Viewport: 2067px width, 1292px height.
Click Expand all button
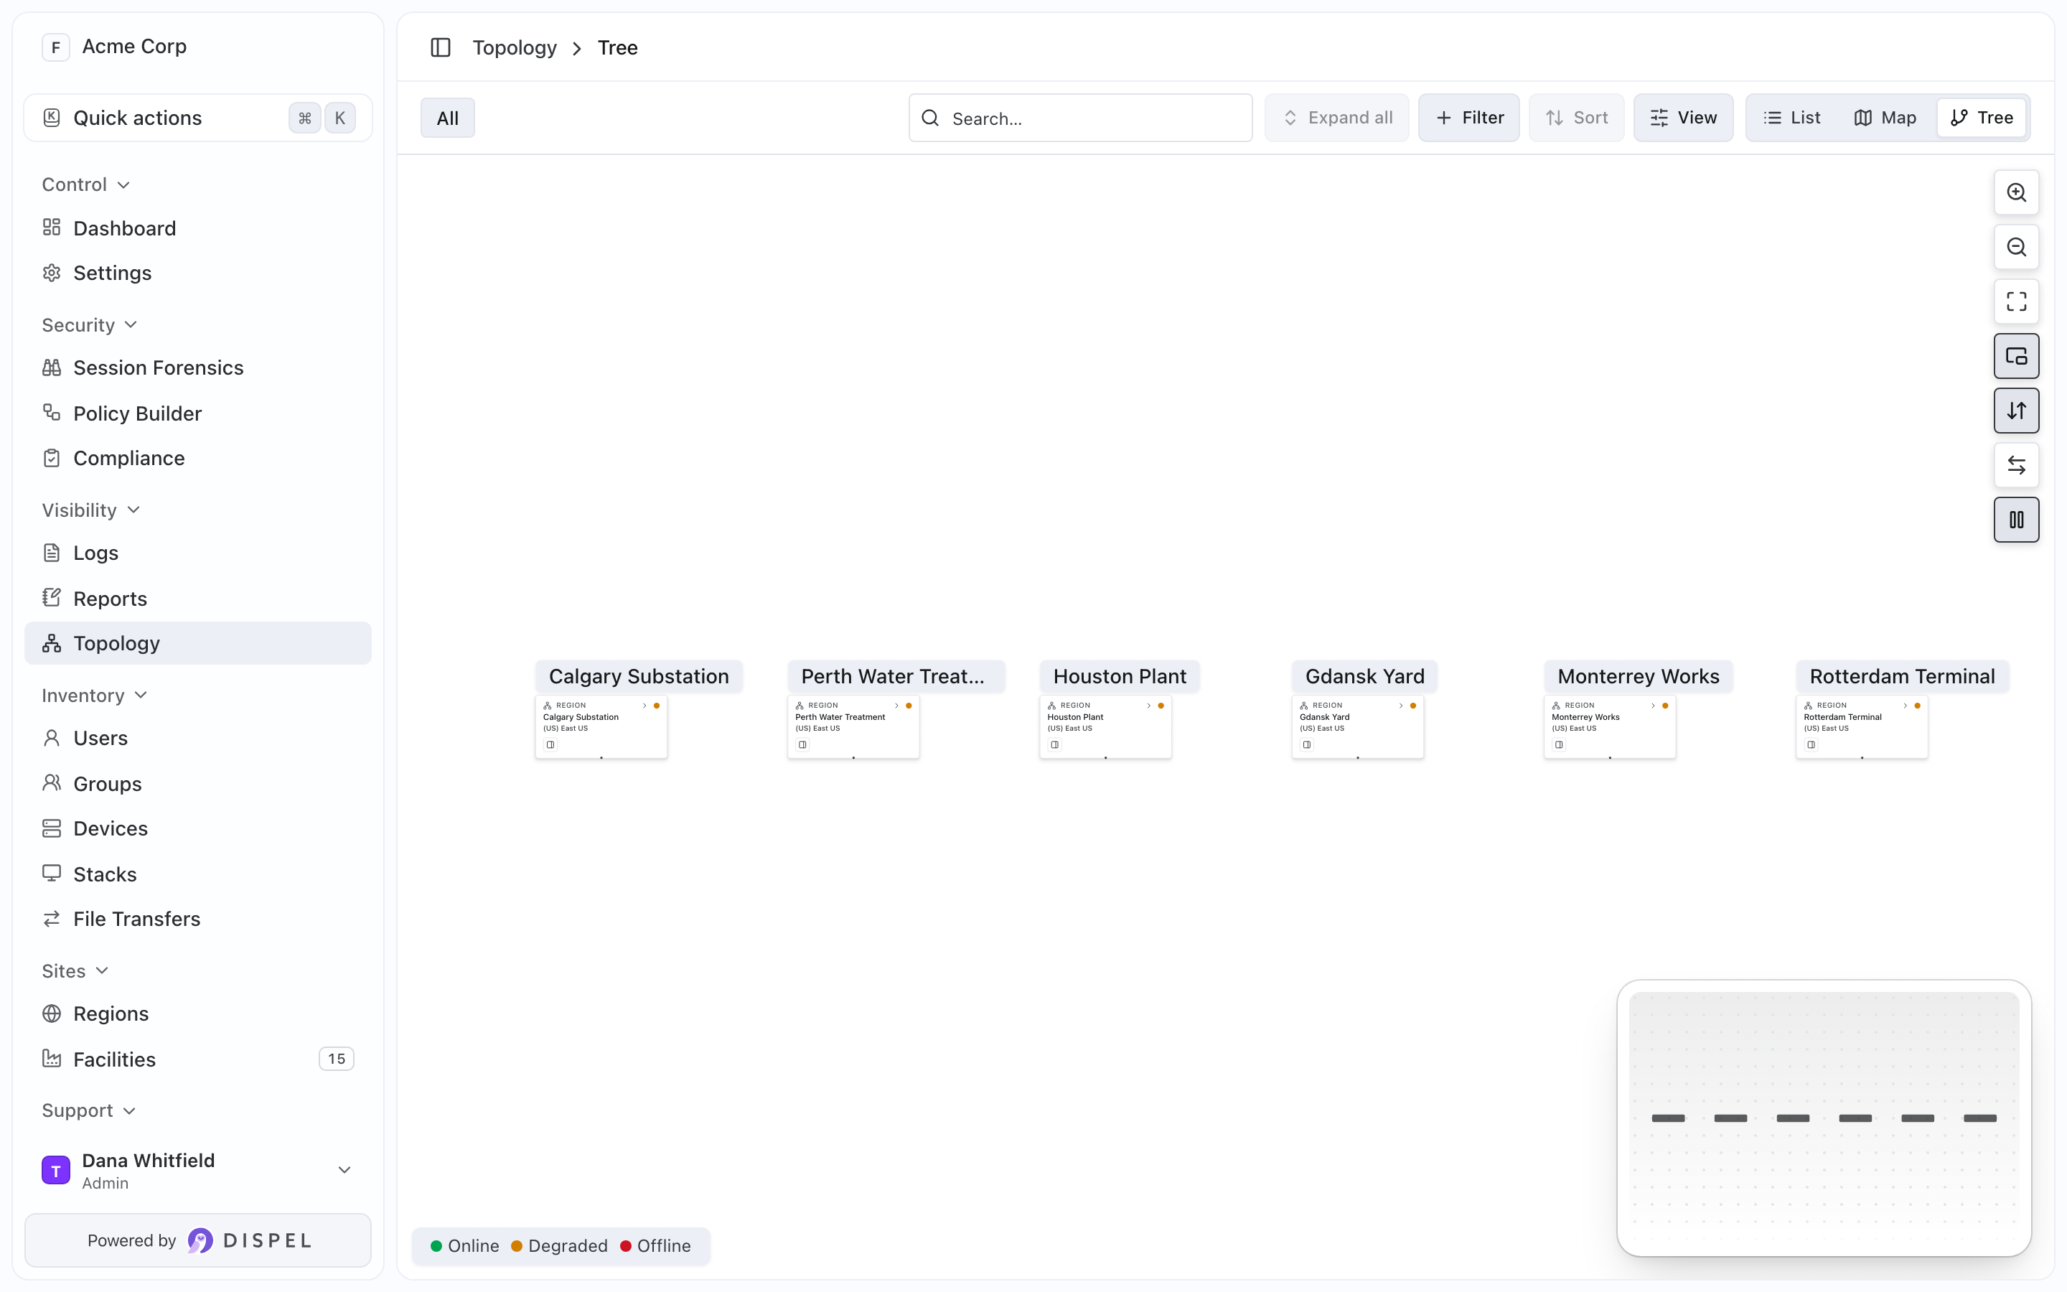click(1336, 118)
